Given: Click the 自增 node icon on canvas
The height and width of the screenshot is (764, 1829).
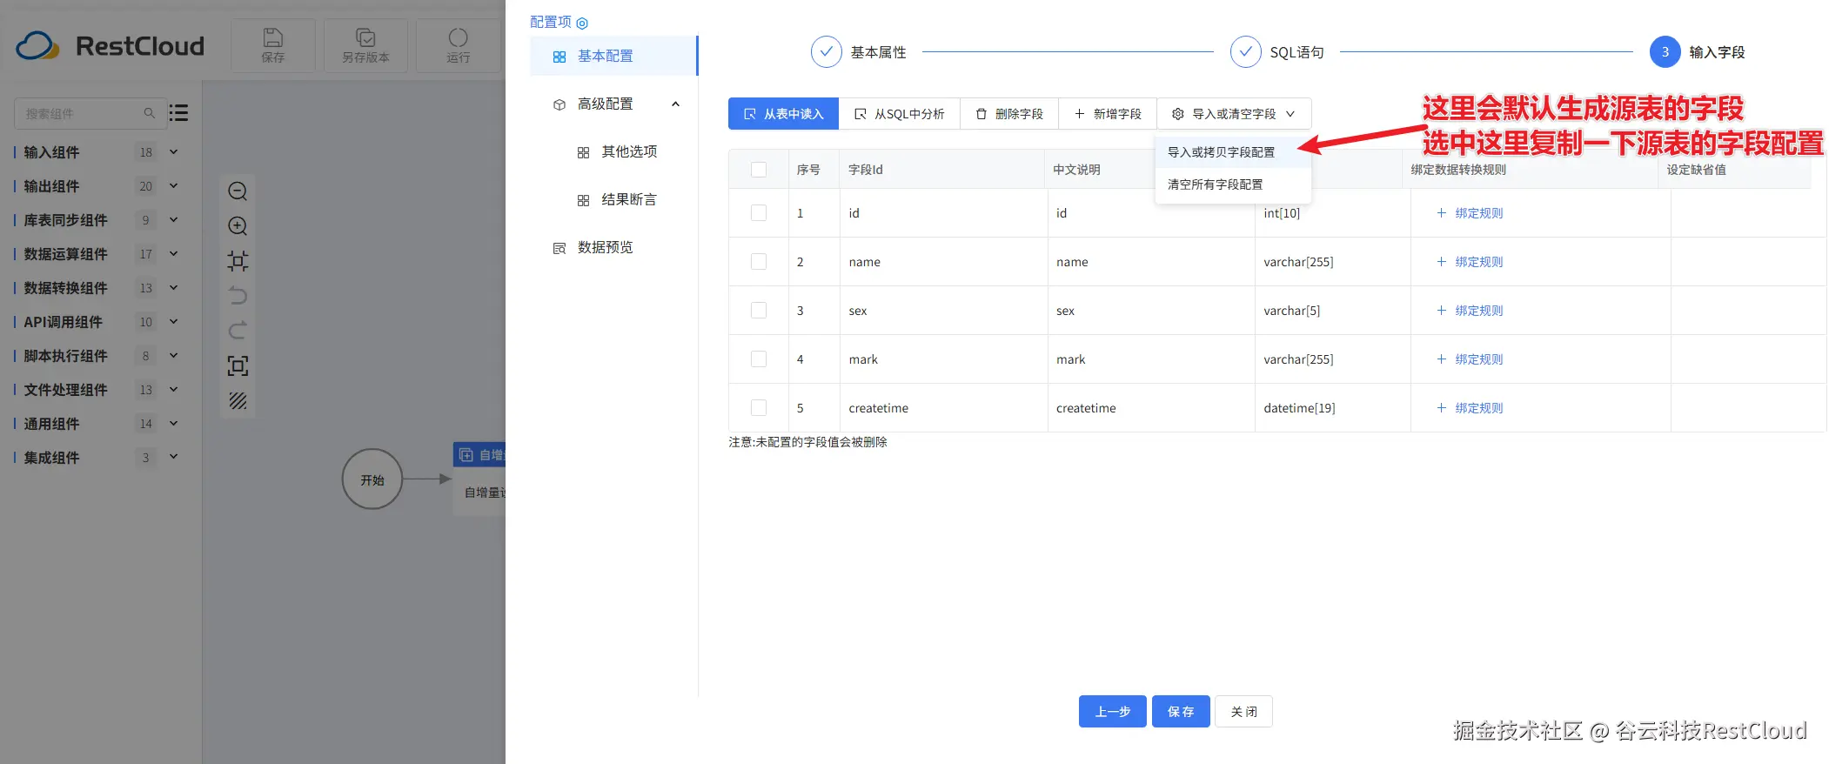Looking at the screenshot, I should tap(466, 455).
